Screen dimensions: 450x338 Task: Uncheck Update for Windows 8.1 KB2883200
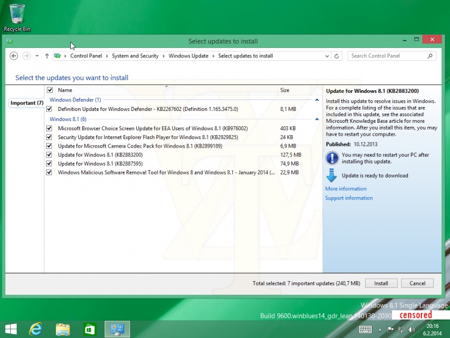49,154
